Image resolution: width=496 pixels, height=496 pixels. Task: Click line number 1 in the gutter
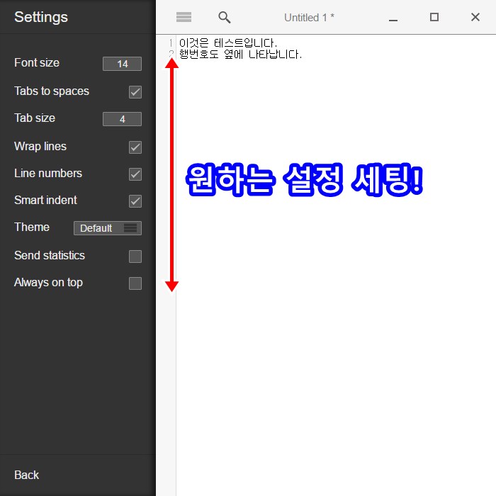click(x=171, y=43)
